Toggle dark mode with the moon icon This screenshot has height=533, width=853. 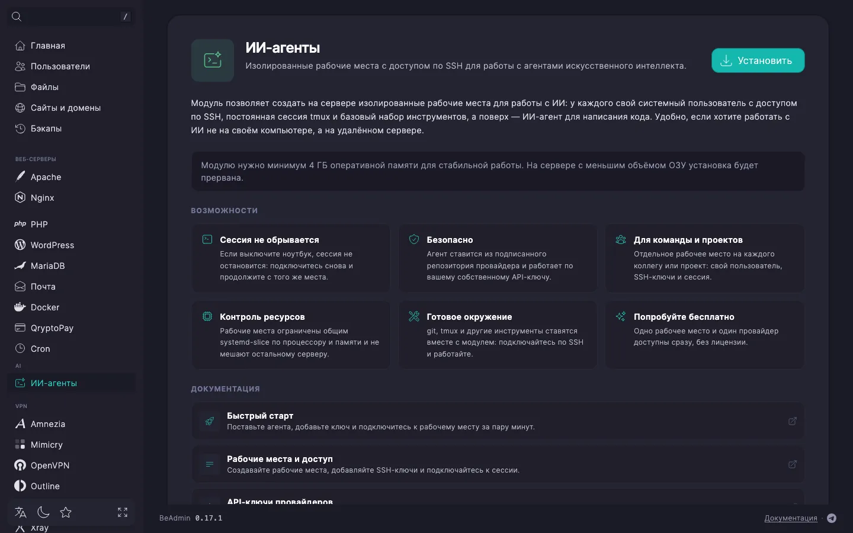[43, 512]
